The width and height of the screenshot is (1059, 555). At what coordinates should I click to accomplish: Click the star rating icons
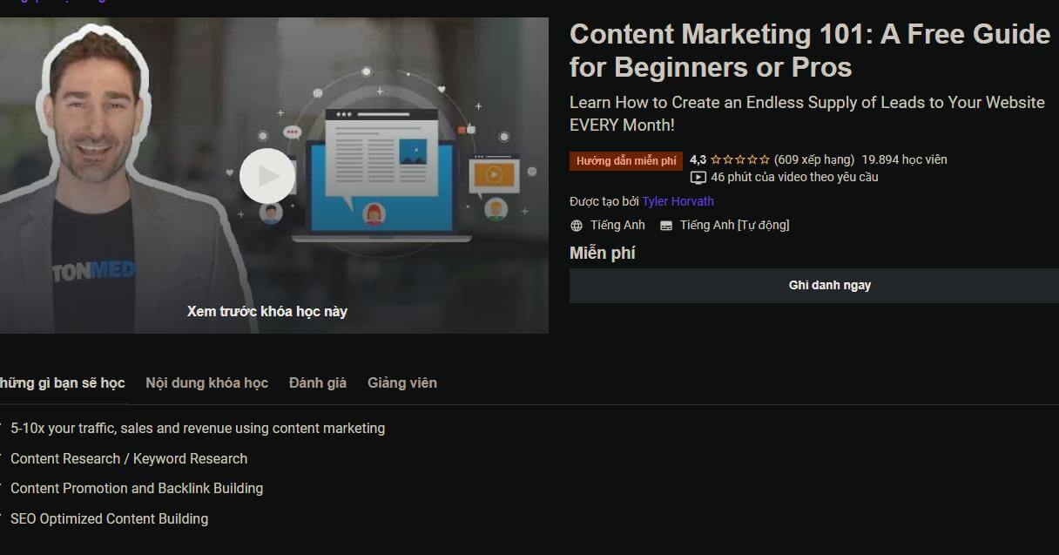tap(741, 159)
